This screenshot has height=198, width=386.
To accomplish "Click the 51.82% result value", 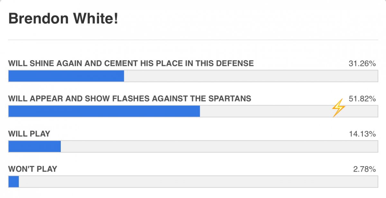I will pos(362,99).
